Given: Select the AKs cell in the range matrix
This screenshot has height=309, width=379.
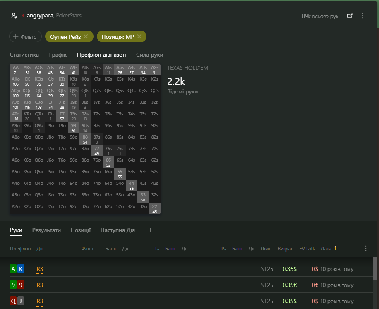Looking at the screenshot, I should 27,70.
